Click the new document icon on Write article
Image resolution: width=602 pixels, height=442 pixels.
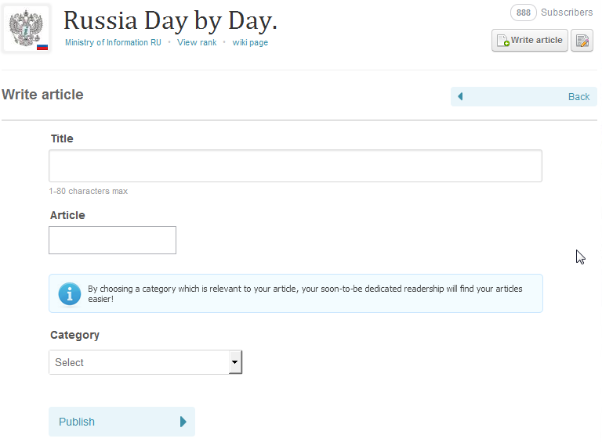click(503, 41)
